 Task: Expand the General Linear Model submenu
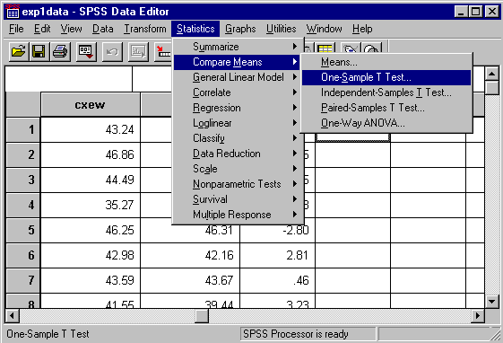point(238,77)
